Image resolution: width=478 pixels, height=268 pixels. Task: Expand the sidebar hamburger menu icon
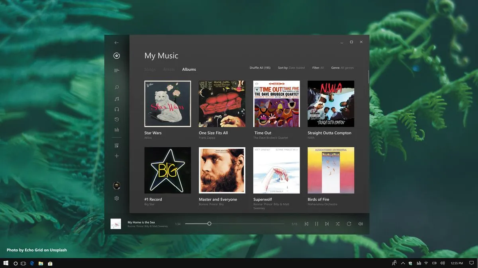[x=116, y=71]
